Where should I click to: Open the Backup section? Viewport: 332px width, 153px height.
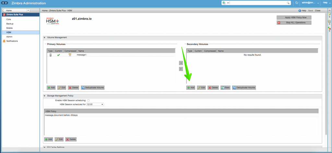(x=10, y=24)
